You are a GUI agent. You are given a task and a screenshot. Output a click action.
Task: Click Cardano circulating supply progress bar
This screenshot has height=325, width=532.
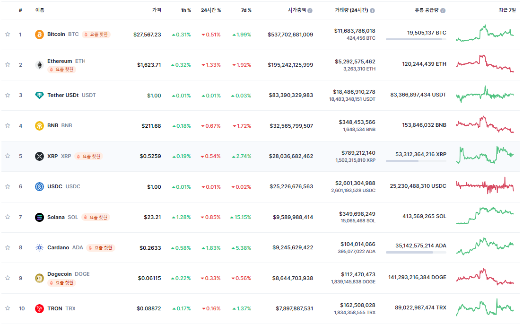click(416, 253)
